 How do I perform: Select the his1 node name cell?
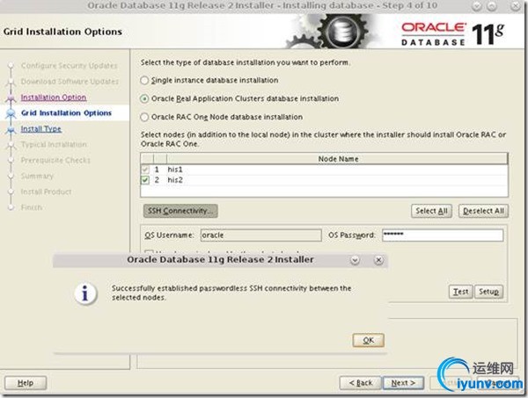pos(337,170)
